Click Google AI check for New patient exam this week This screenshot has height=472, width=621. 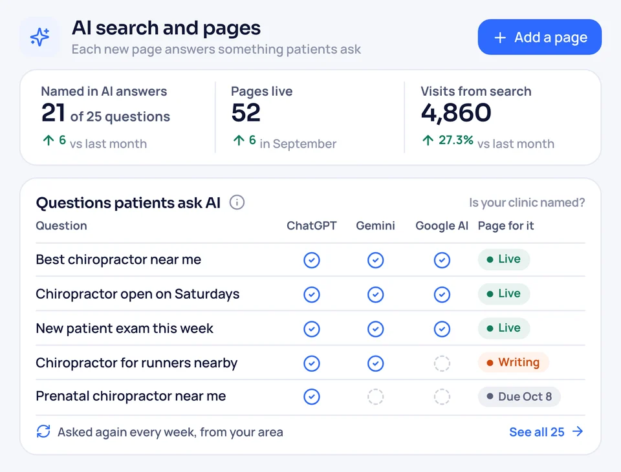coord(442,329)
